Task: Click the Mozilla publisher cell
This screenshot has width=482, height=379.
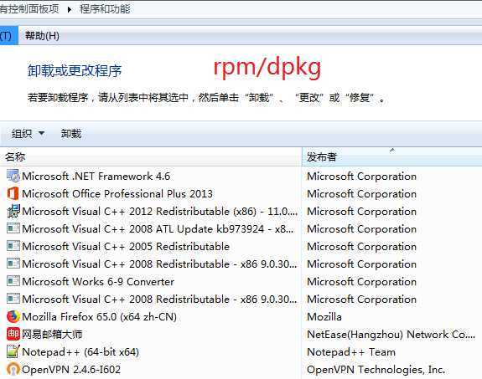Action: (324, 316)
